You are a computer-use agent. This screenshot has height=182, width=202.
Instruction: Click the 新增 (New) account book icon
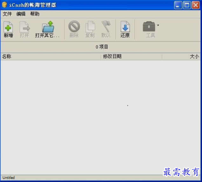pos(8,27)
